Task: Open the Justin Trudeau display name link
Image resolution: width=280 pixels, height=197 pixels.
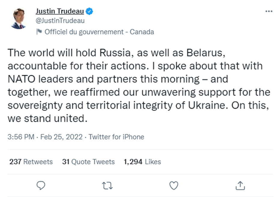Action: pyautogui.click(x=59, y=12)
